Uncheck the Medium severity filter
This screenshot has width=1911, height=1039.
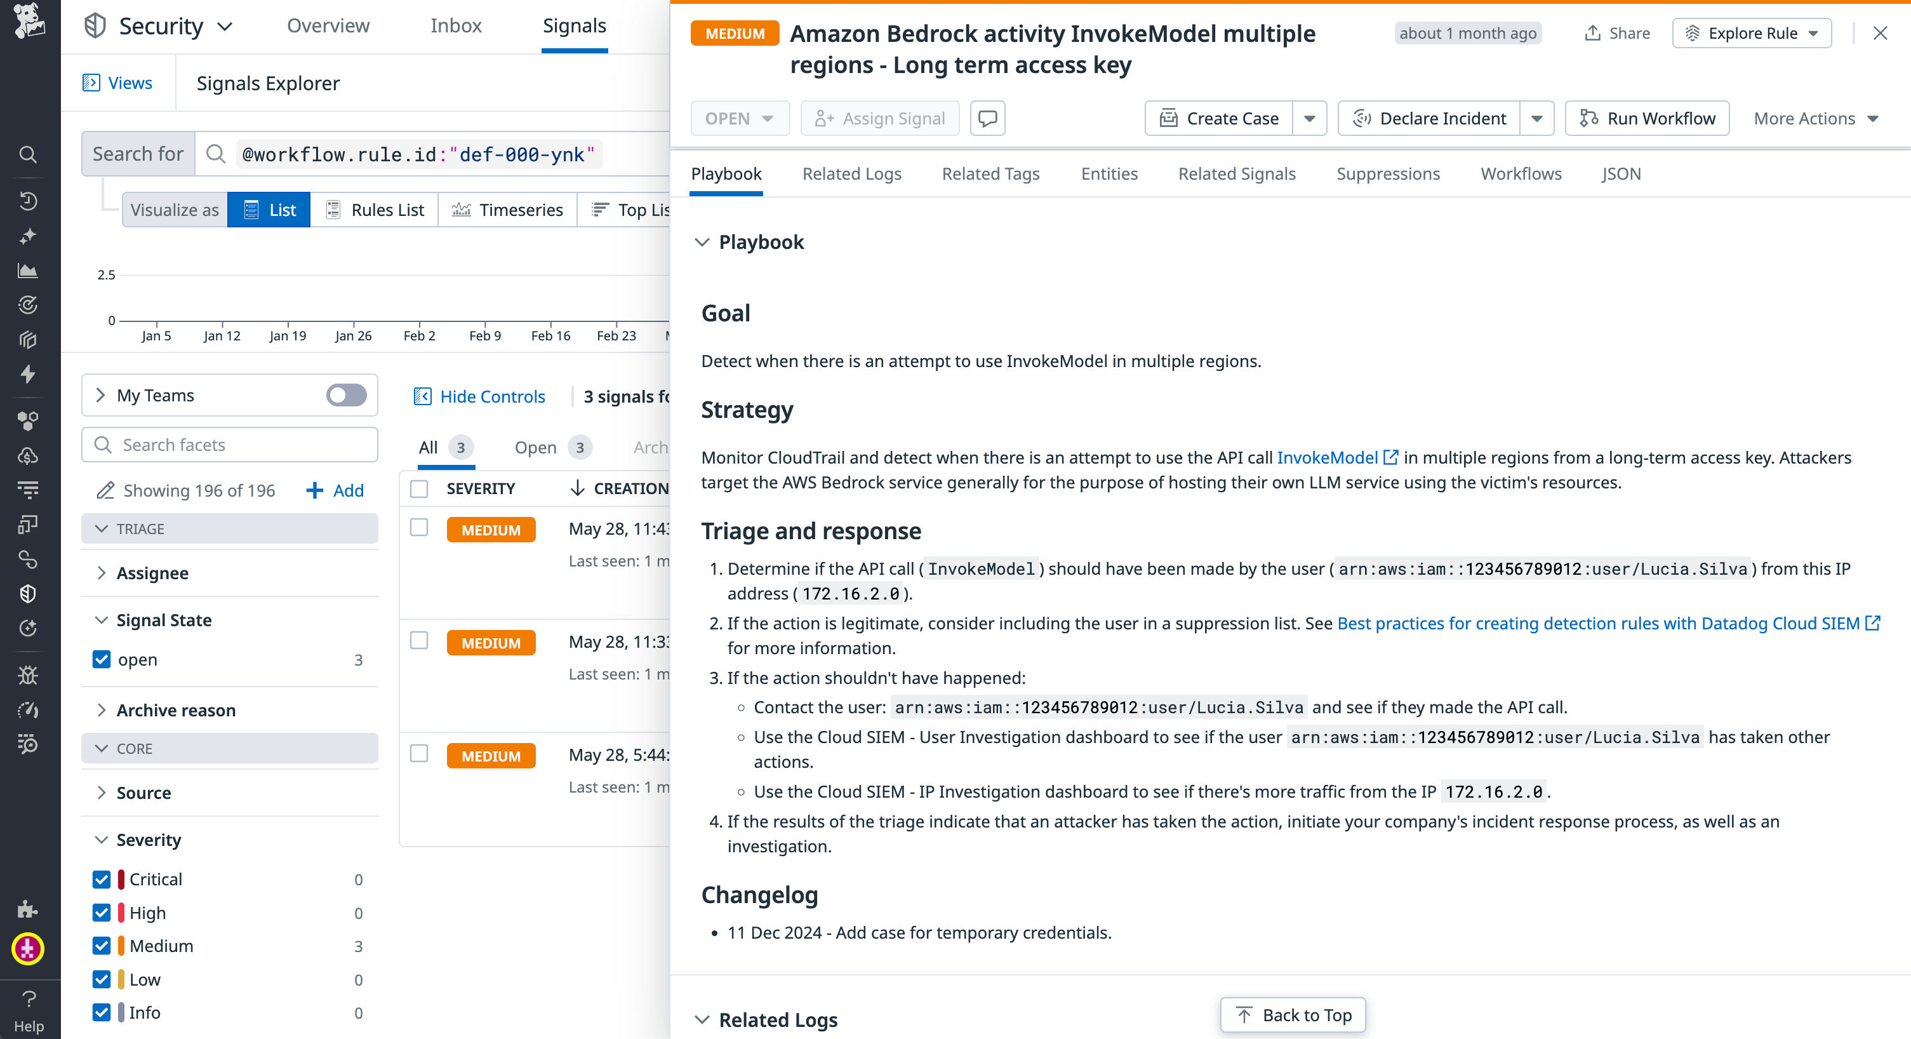click(102, 946)
